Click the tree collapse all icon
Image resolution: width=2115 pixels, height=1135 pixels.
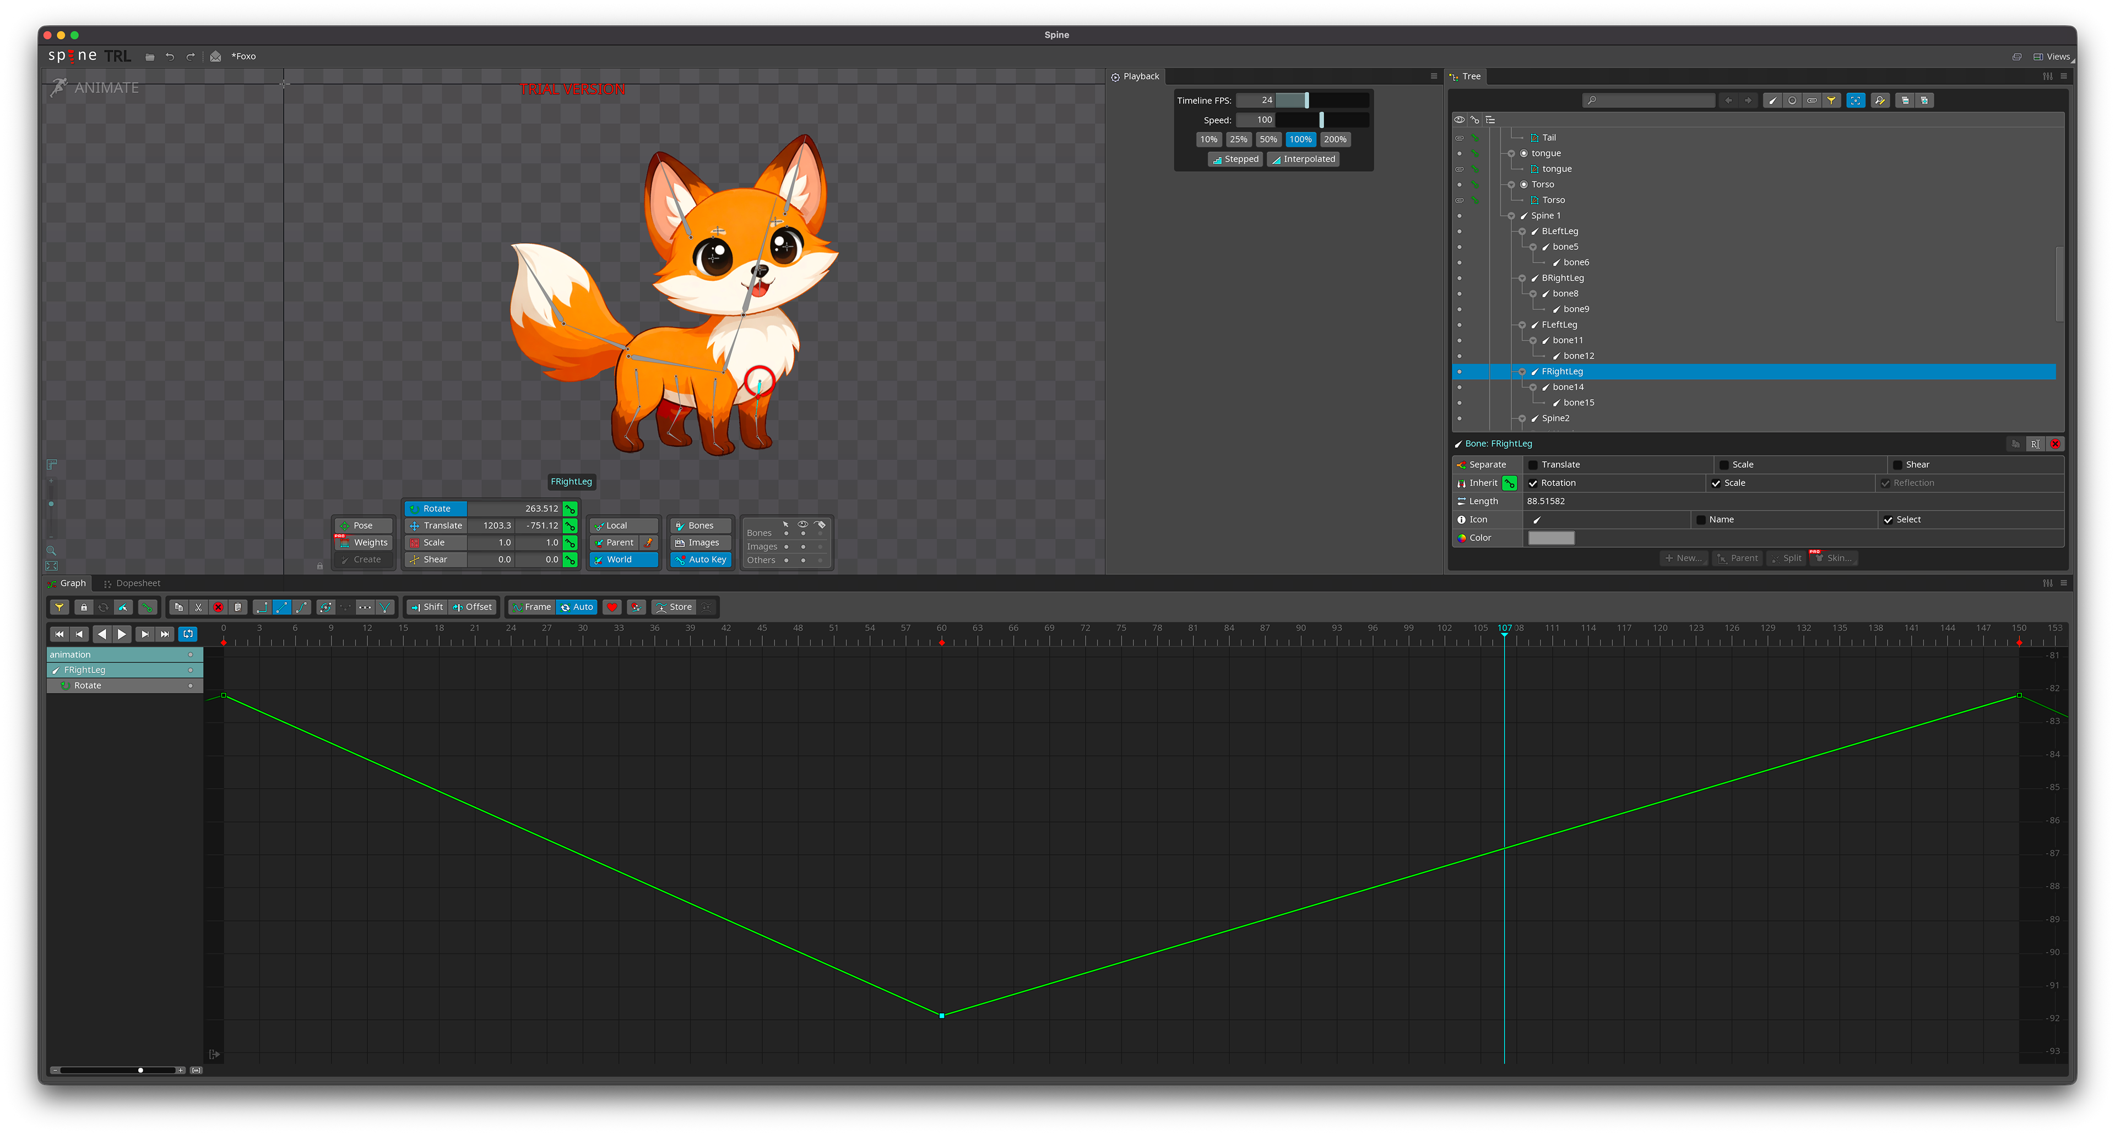(x=1905, y=100)
